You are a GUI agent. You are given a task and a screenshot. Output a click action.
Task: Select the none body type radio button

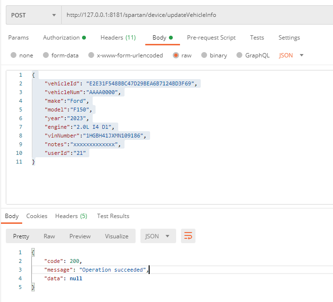pyautogui.click(x=14, y=55)
